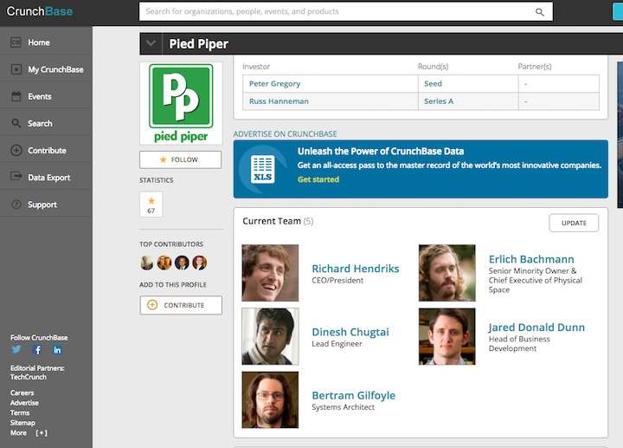Open the Careers footer link
This screenshot has width=623, height=448.
(x=22, y=393)
